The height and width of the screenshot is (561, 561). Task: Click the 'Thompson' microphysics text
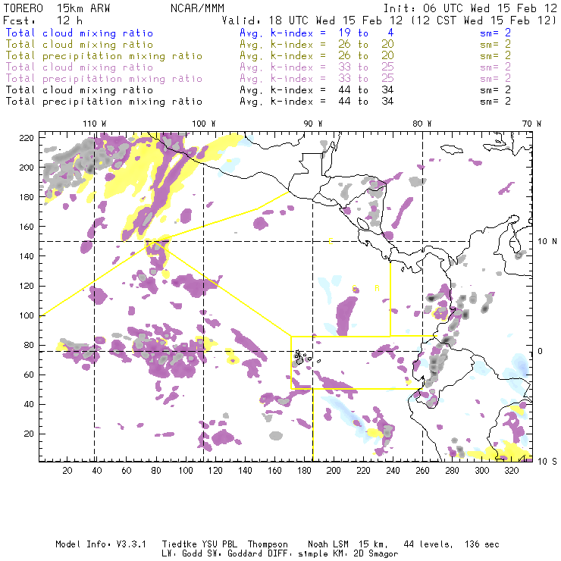(x=268, y=544)
